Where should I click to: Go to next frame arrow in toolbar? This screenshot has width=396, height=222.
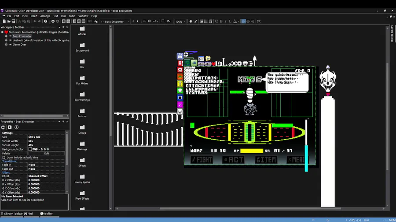click(x=137, y=21)
